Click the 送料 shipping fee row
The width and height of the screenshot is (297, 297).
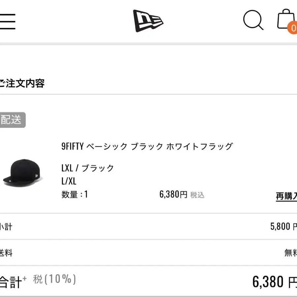click(x=148, y=253)
